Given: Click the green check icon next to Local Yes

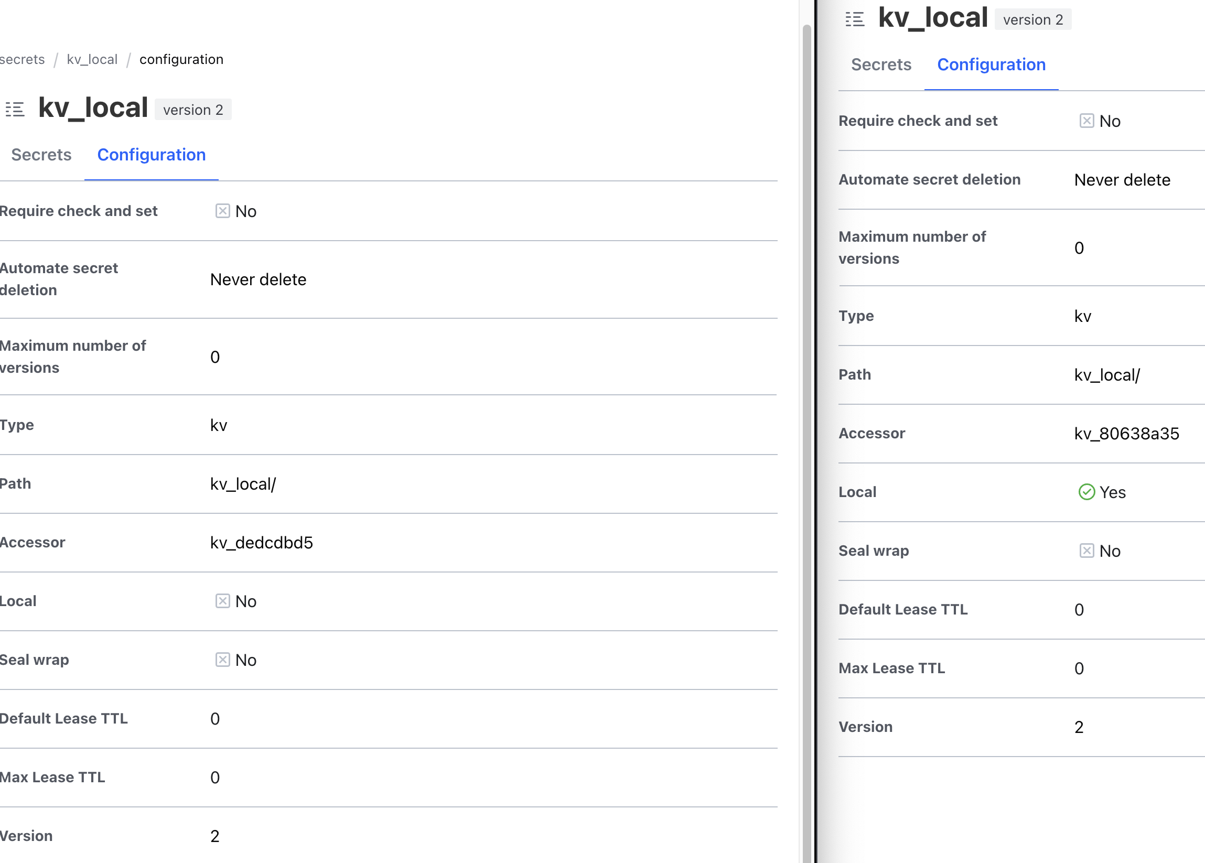Looking at the screenshot, I should point(1086,492).
